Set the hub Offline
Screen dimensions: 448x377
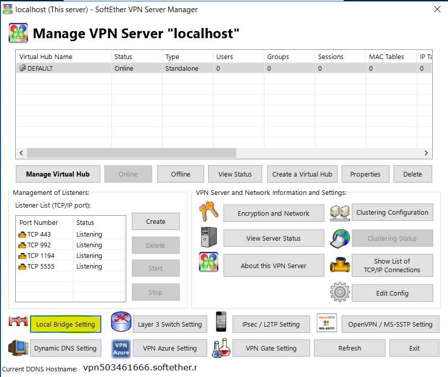coord(181,174)
